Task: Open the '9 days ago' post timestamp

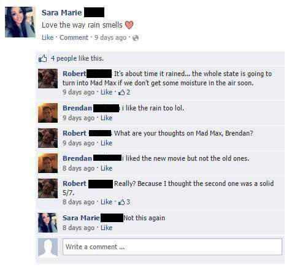Action: [x=110, y=38]
